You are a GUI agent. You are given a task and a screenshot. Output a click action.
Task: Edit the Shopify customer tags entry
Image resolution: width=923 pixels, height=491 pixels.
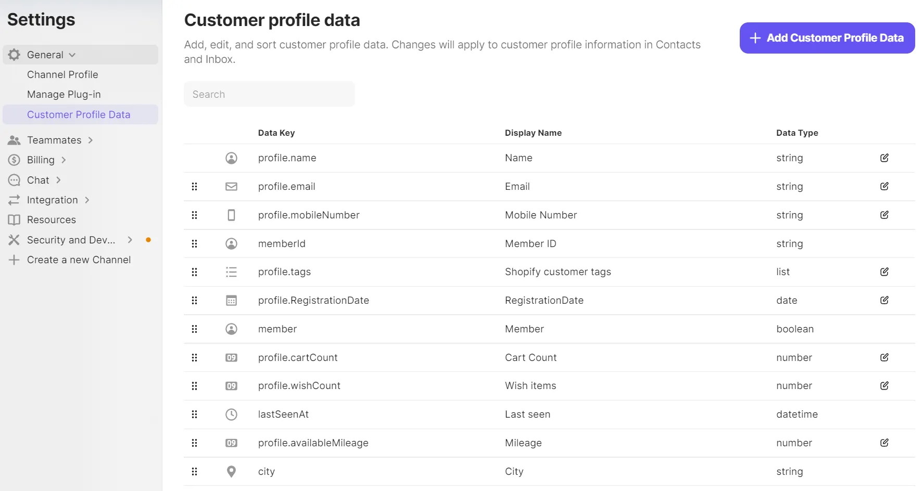(884, 272)
